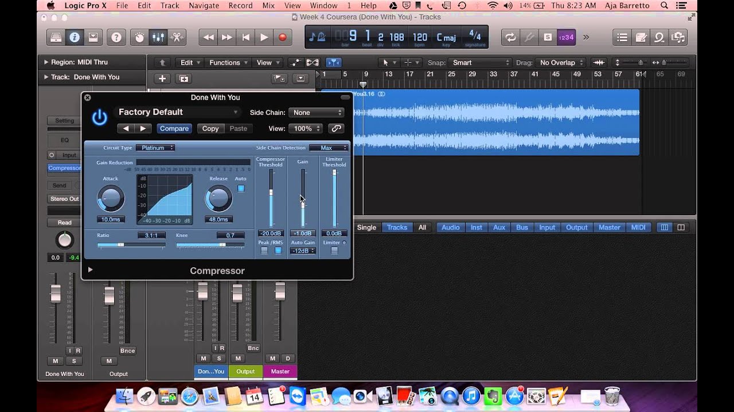Open Circuit Type Platinum dropdown
This screenshot has width=734, height=412.
155,148
